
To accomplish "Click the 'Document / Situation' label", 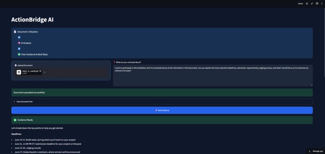I will (27, 32).
